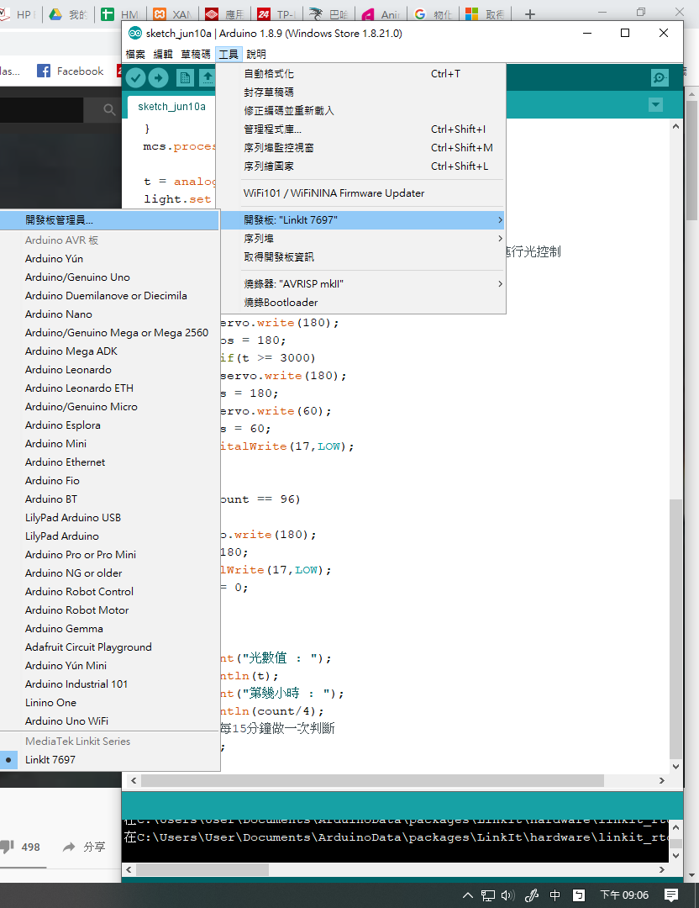
Task: Select Adafruit Circuit Playground board
Action: tap(109, 647)
